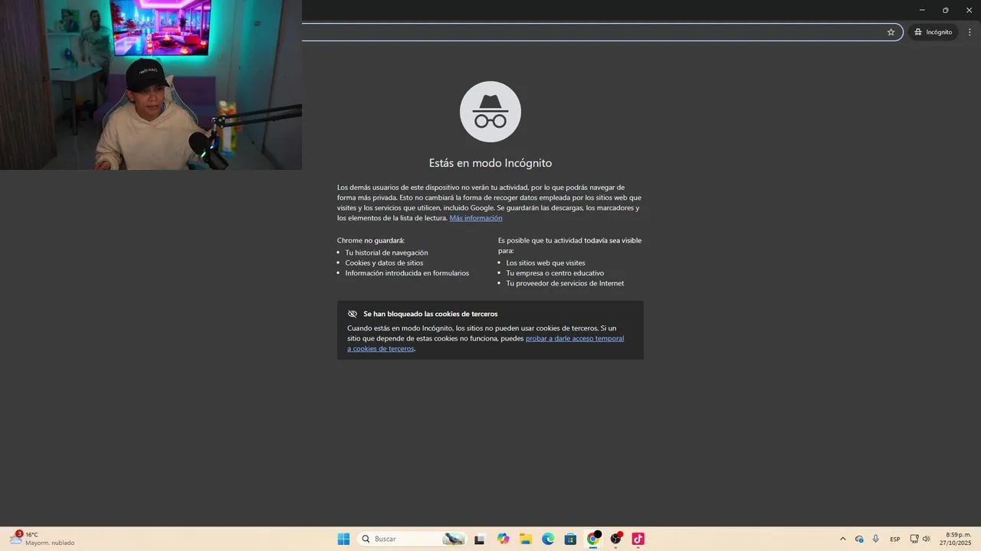Open the volume speaker tray icon
The width and height of the screenshot is (981, 551).
point(926,539)
